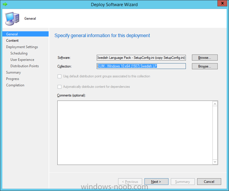
Task: Click the 'General' header title text
Action: tap(30, 19)
